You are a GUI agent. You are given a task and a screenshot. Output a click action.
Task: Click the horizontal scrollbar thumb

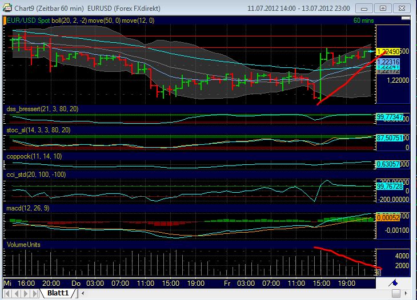(x=396, y=293)
